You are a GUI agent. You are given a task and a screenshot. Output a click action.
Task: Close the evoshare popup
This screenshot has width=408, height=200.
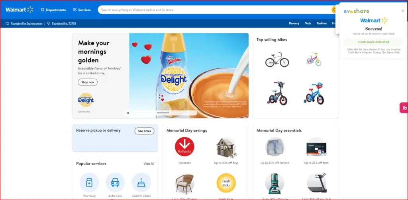(x=402, y=11)
